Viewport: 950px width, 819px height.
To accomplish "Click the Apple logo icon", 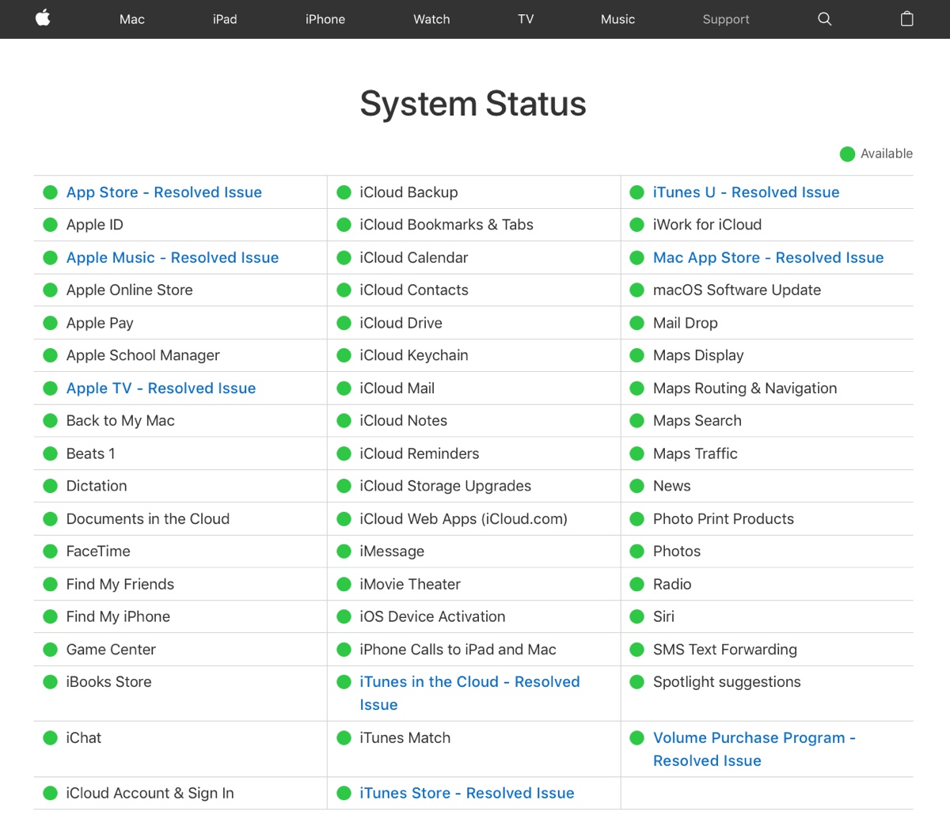I will click(x=43, y=18).
